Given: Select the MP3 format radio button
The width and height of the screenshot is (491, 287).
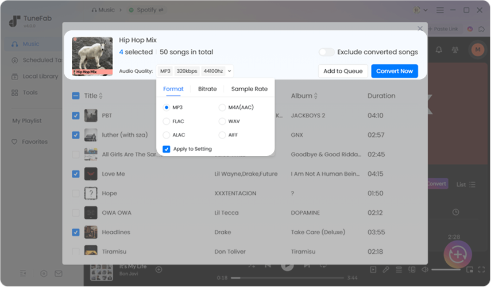Looking at the screenshot, I should [x=167, y=108].
